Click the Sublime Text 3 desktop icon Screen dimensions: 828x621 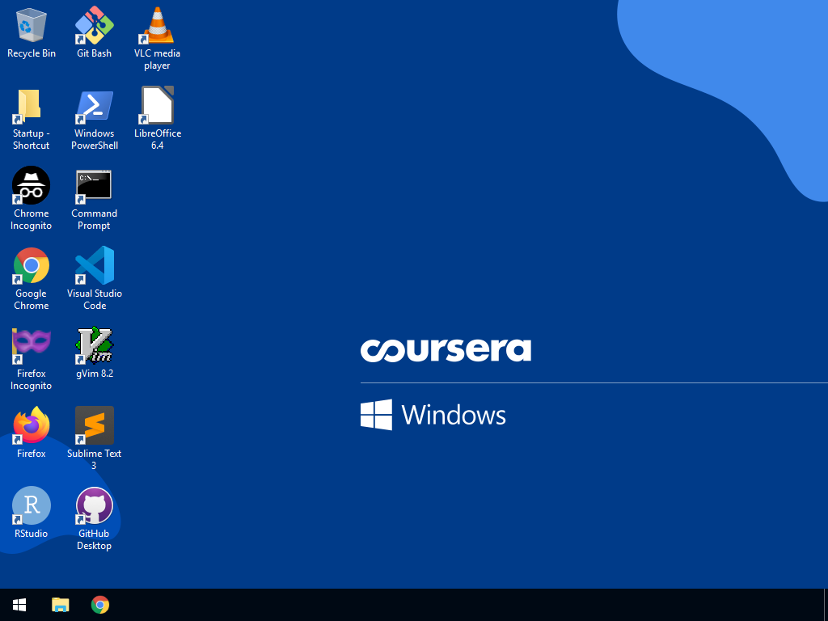[94, 425]
